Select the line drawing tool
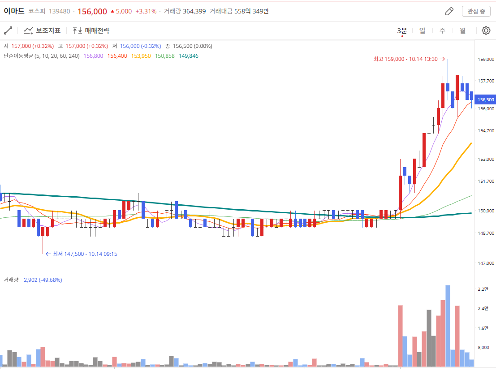Image resolution: width=496 pixels, height=371 pixels. point(8,30)
